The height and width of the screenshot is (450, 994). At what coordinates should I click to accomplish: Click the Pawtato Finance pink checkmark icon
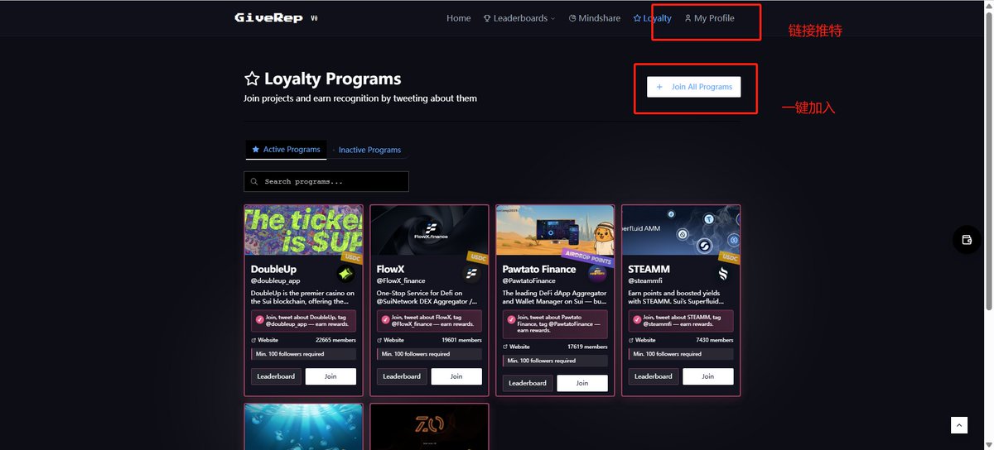pos(511,320)
